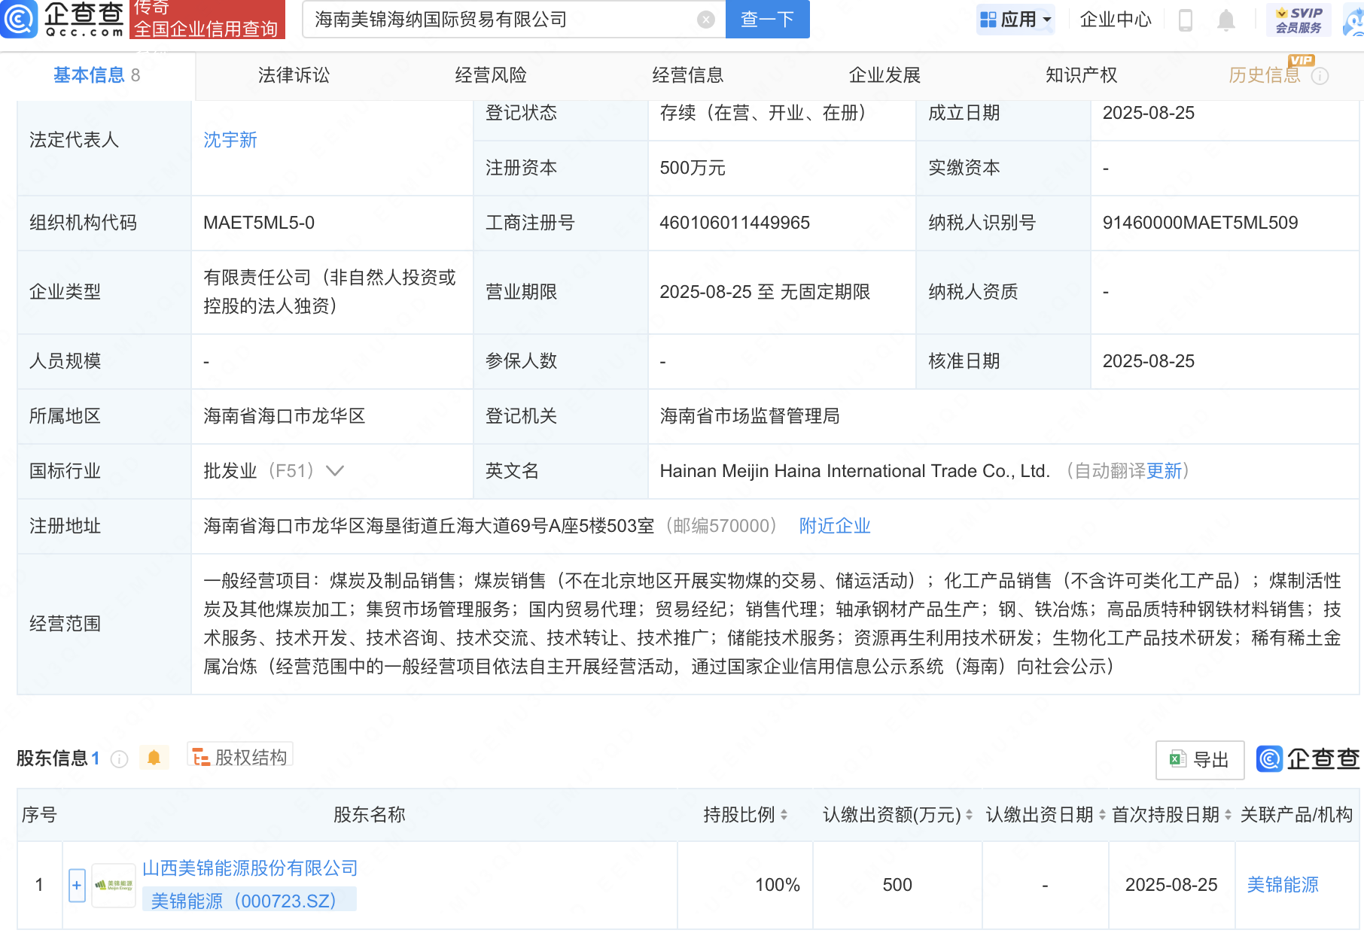Click the info icon beside 历史信息
Image resolution: width=1364 pixels, height=933 pixels.
click(x=1320, y=76)
